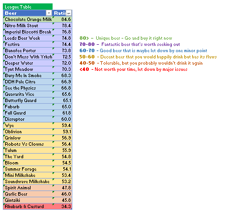
Task: Select the See the Physics cell
Action: point(28,88)
